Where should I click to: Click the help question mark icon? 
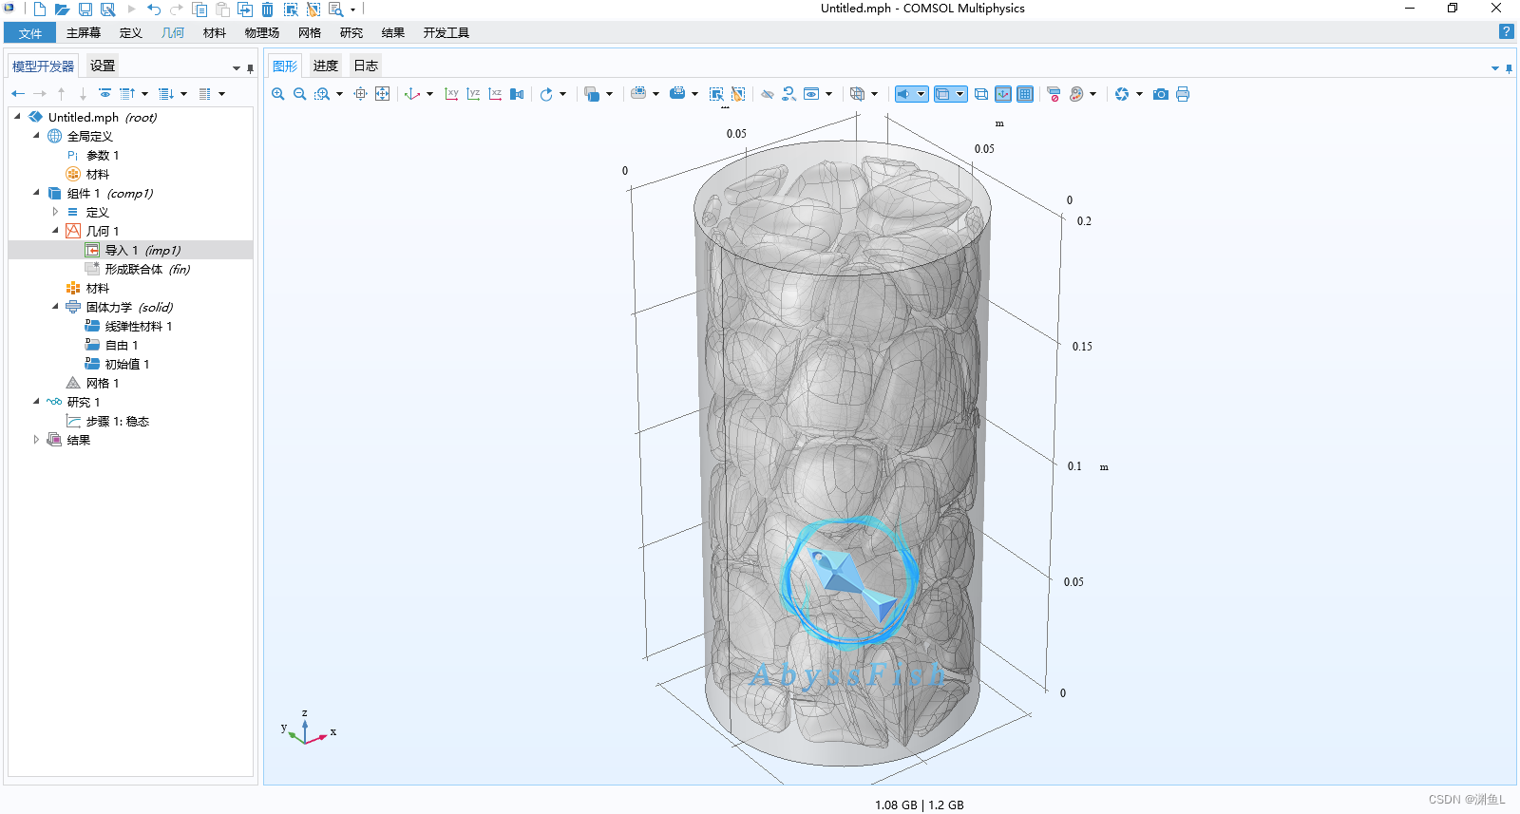click(x=1506, y=31)
